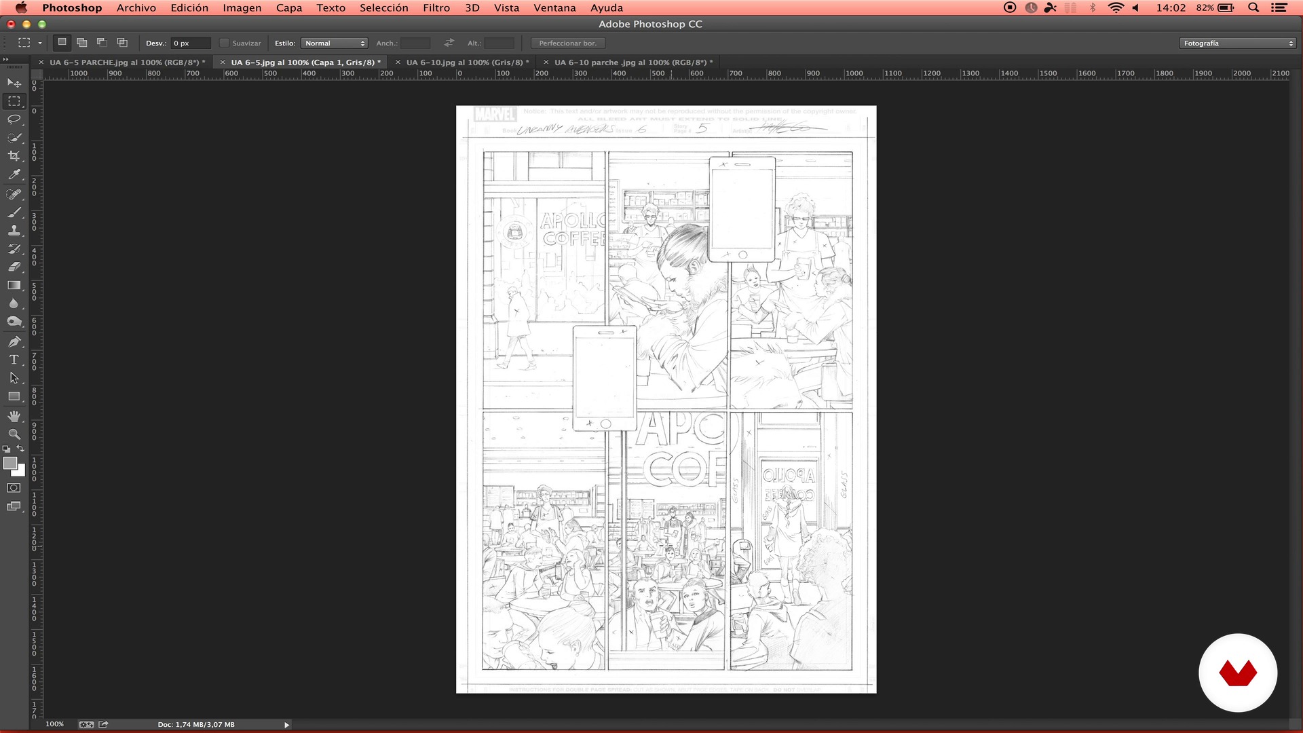Open the Selección menu
Screen dimensions: 1303x733
coord(384,7)
